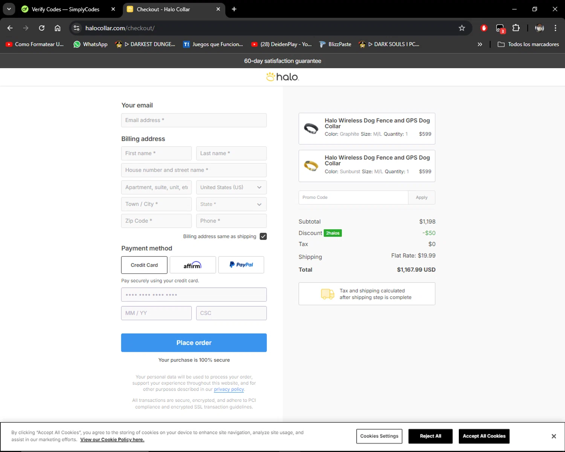Click the Halo logo
565x452 pixels.
click(282, 77)
